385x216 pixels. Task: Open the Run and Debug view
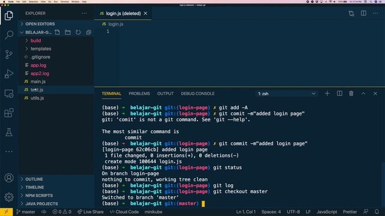point(9,74)
